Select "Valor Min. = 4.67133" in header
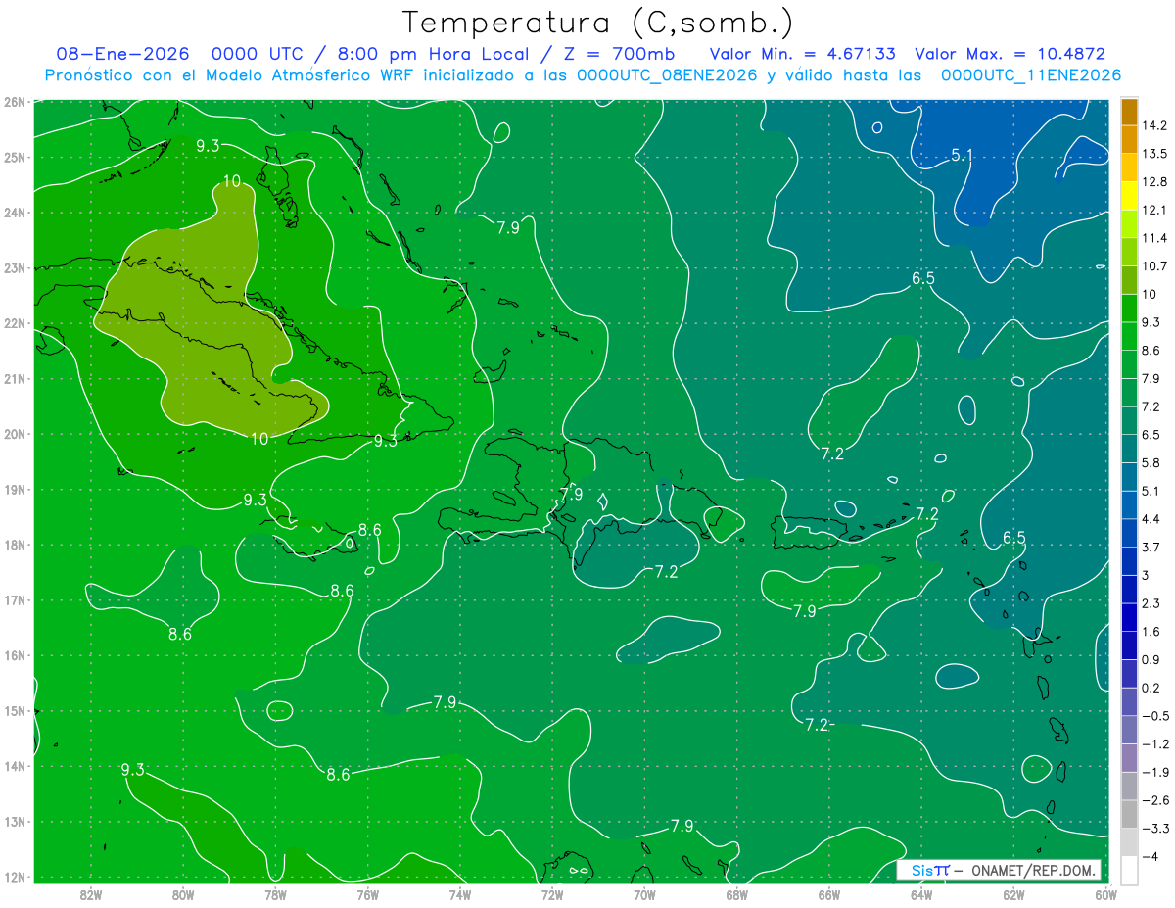The width and height of the screenshot is (1175, 908). [803, 55]
